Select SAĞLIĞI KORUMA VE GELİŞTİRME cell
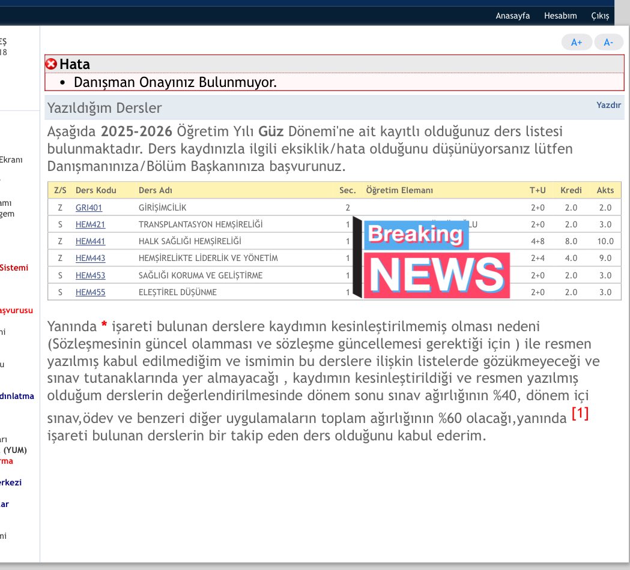 coord(201,275)
